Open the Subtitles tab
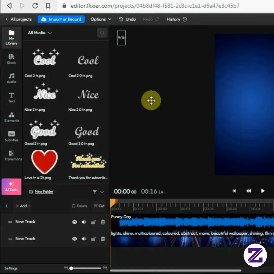 (11, 136)
